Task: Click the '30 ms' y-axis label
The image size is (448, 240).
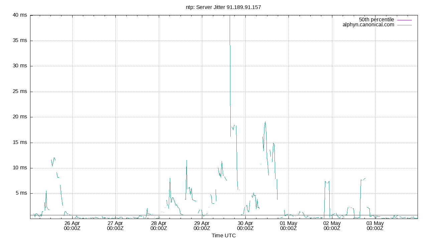Action: tap(19, 66)
